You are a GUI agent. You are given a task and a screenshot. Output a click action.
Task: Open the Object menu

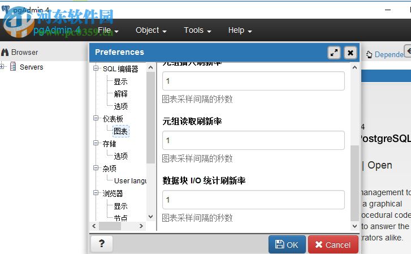coord(151,31)
